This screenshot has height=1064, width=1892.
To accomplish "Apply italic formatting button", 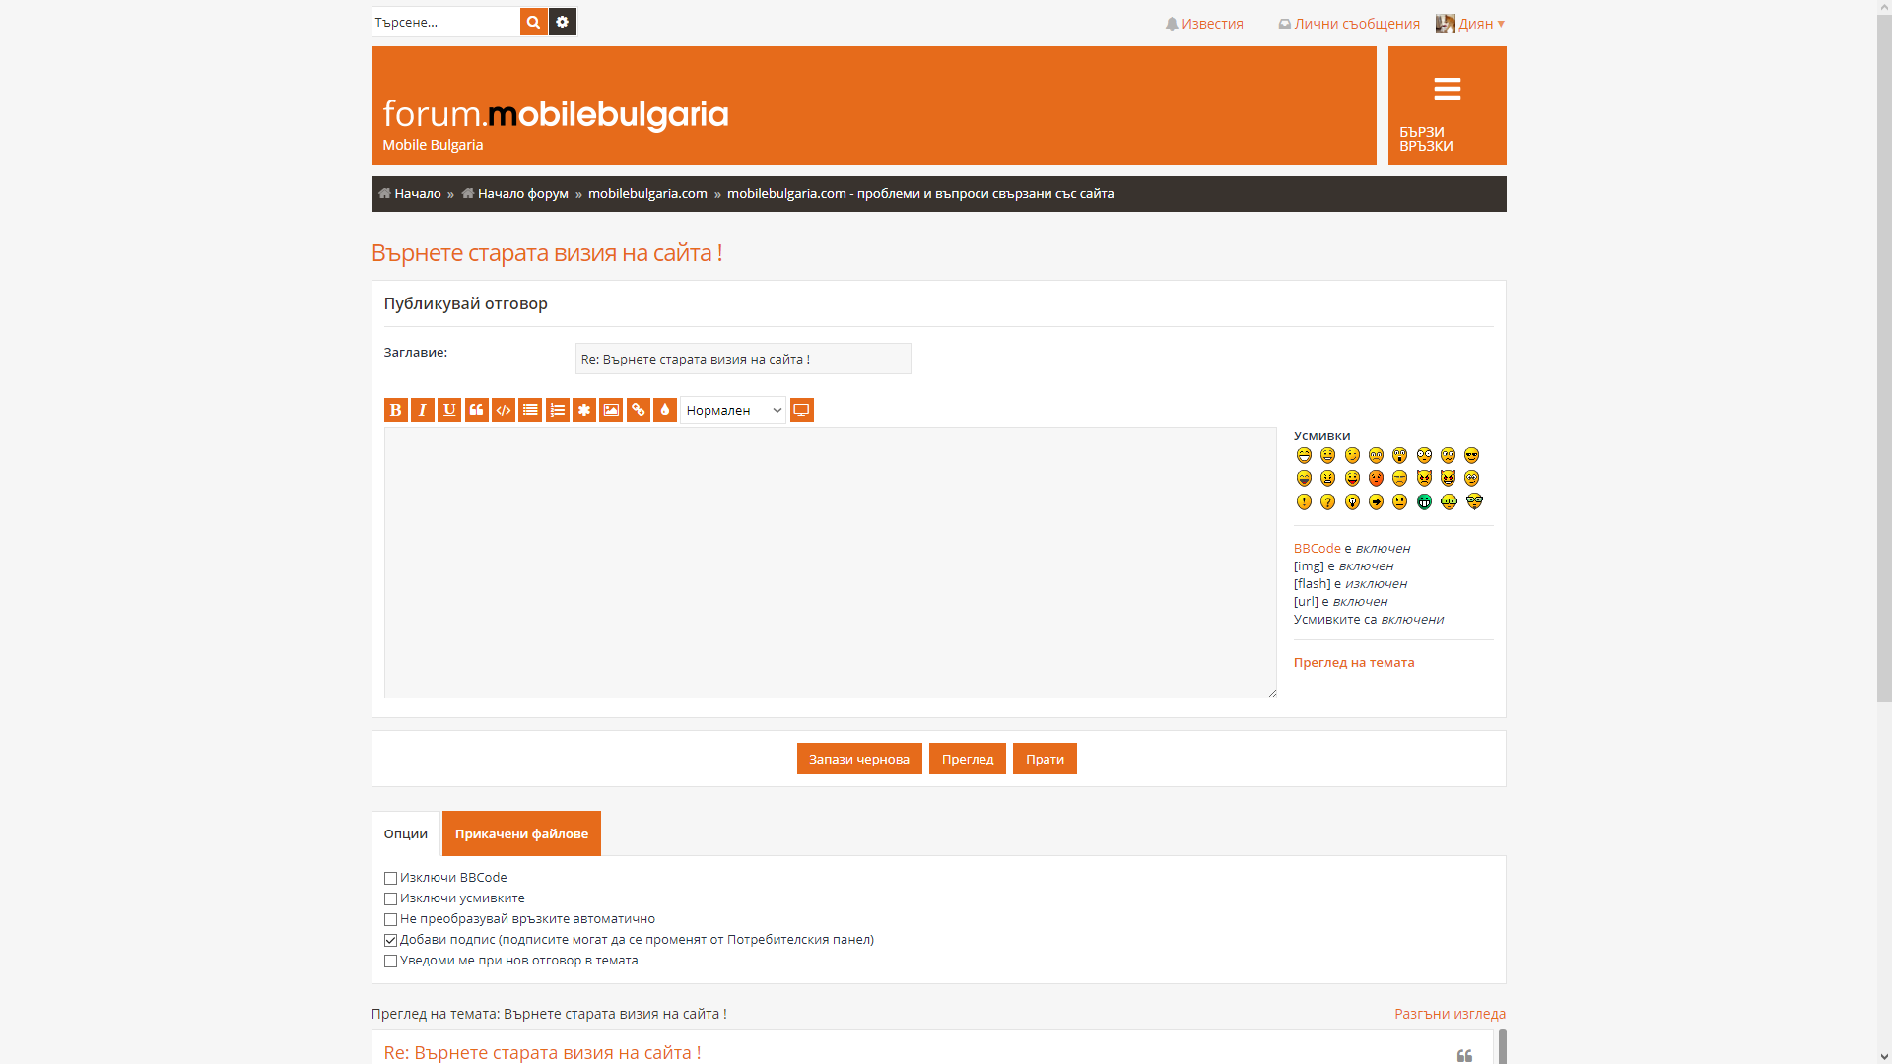I will (423, 410).
